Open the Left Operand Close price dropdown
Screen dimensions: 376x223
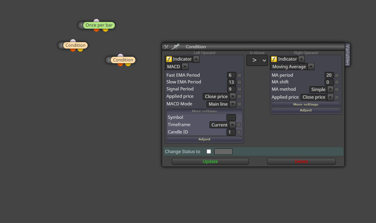(233, 97)
